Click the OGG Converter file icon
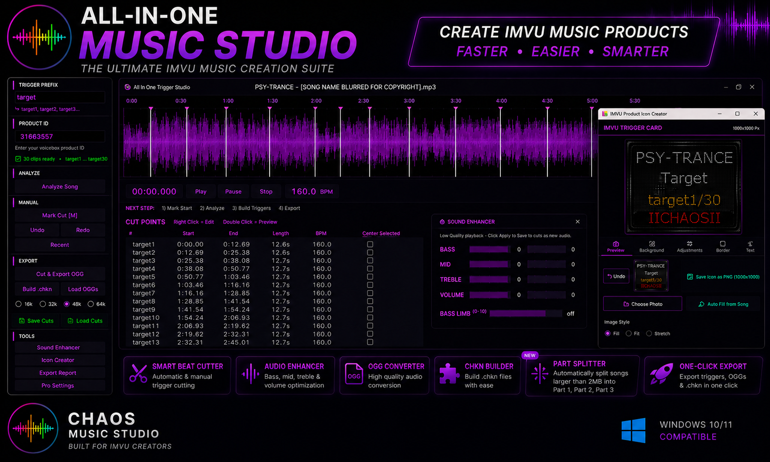The width and height of the screenshot is (770, 462). (x=354, y=374)
